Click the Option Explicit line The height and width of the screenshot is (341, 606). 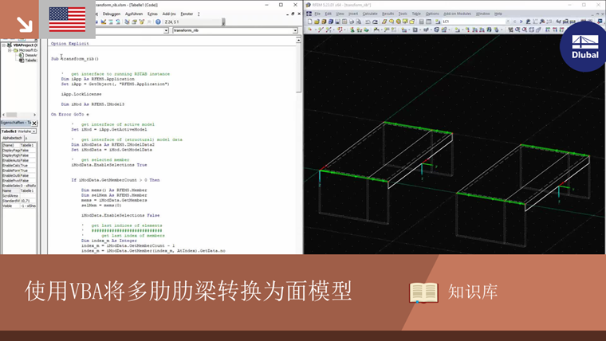[70, 44]
